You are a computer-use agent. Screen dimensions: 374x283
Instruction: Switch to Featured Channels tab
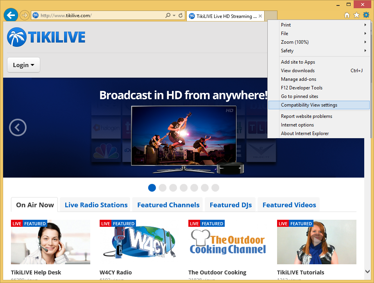point(168,205)
